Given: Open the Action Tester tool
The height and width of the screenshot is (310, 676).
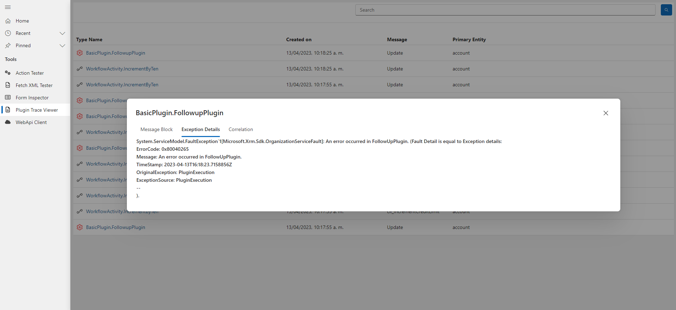Looking at the screenshot, I should [x=30, y=73].
